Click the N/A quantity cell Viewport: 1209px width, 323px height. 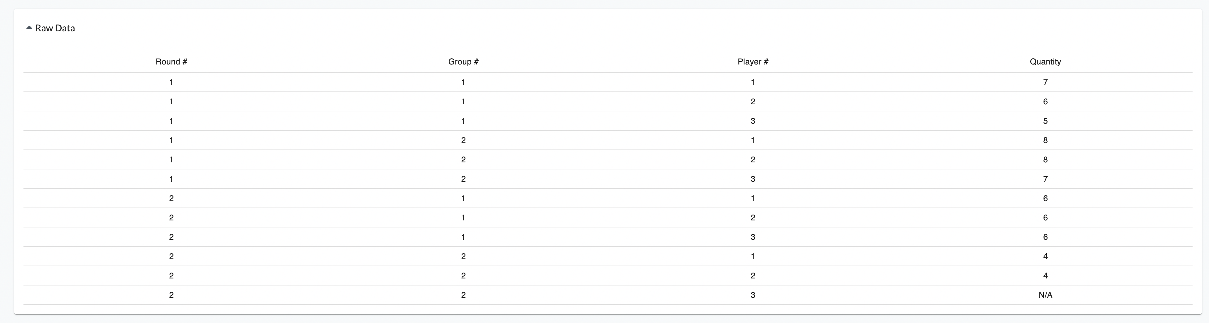[x=1045, y=295]
